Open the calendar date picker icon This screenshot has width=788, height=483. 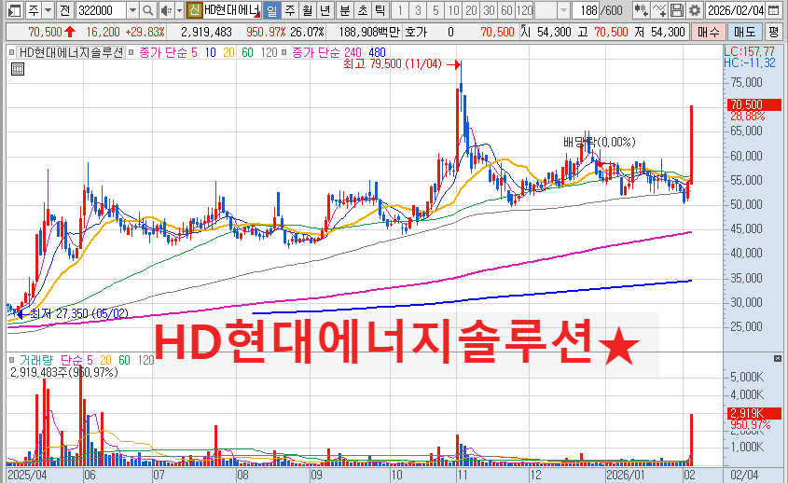[773, 10]
